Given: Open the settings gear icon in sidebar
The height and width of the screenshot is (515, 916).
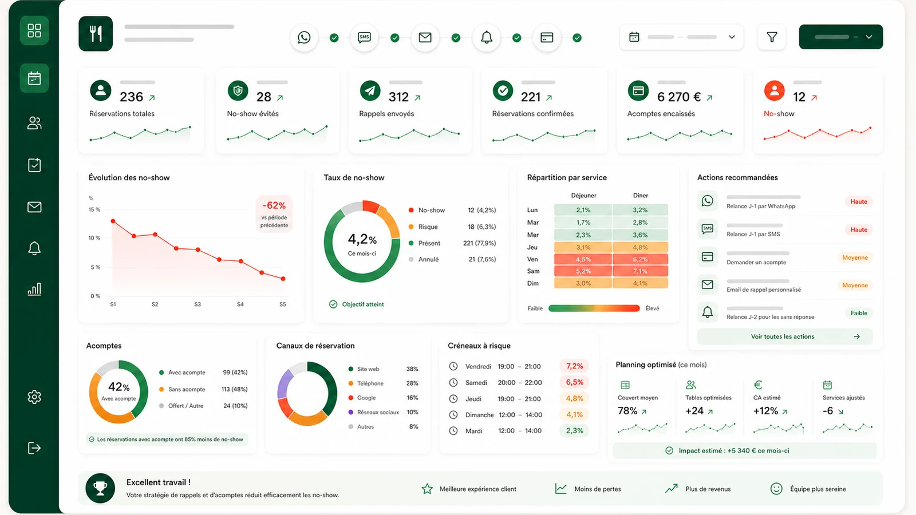Looking at the screenshot, I should click(34, 397).
